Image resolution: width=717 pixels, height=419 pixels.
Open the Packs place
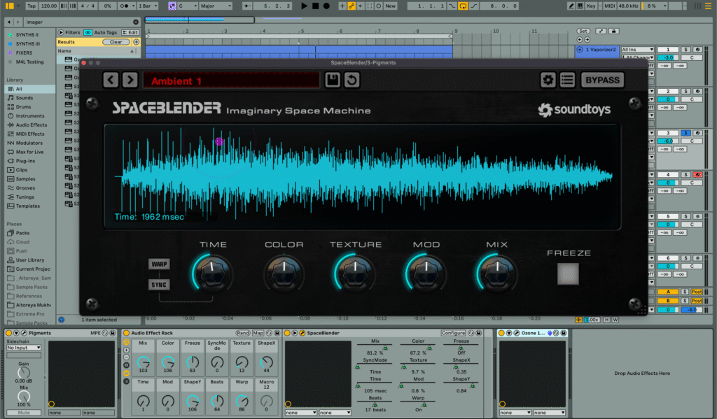point(22,233)
